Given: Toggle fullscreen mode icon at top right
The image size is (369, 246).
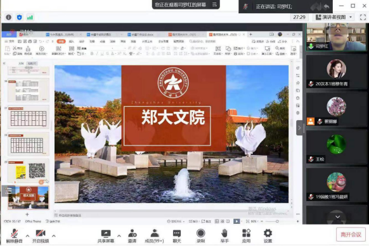Looking at the screenshot, I should pos(363,17).
